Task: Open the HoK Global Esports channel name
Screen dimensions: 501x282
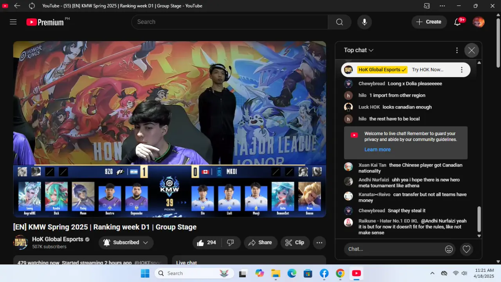Action: point(58,239)
